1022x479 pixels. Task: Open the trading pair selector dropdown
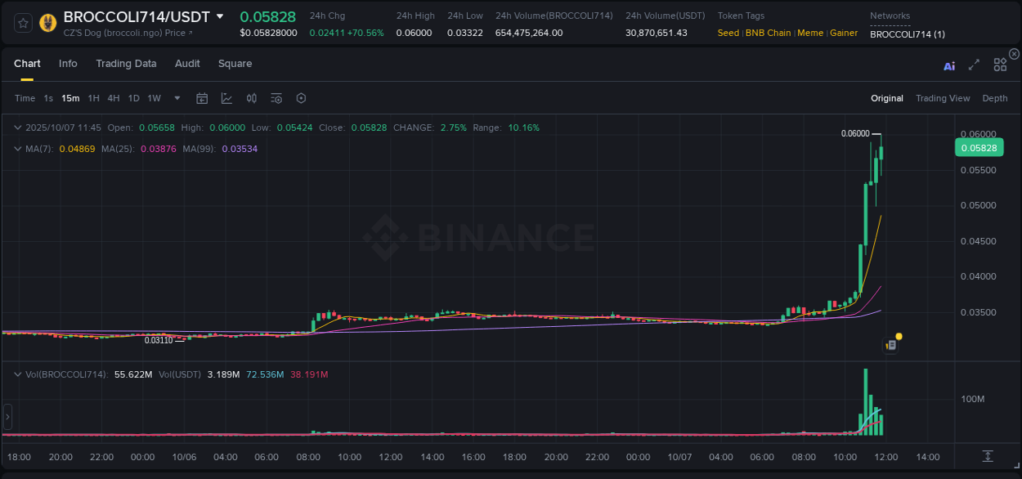(x=221, y=16)
